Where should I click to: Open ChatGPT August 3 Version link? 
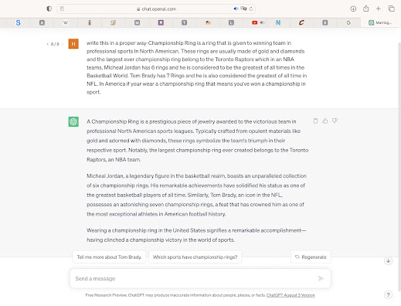tap(291, 295)
